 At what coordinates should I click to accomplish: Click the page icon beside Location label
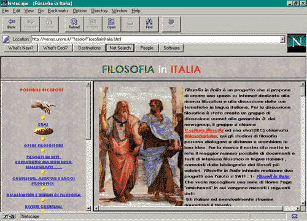coord(6,39)
